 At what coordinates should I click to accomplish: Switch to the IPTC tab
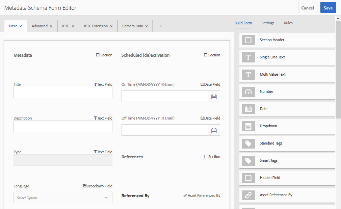(x=65, y=26)
